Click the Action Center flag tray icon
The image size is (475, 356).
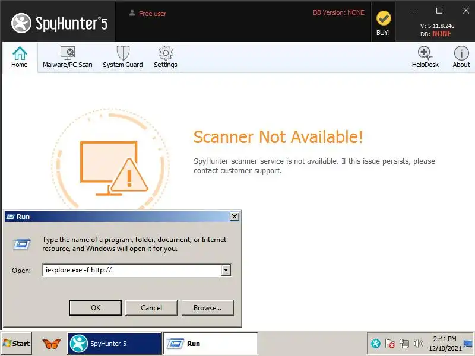click(390, 344)
